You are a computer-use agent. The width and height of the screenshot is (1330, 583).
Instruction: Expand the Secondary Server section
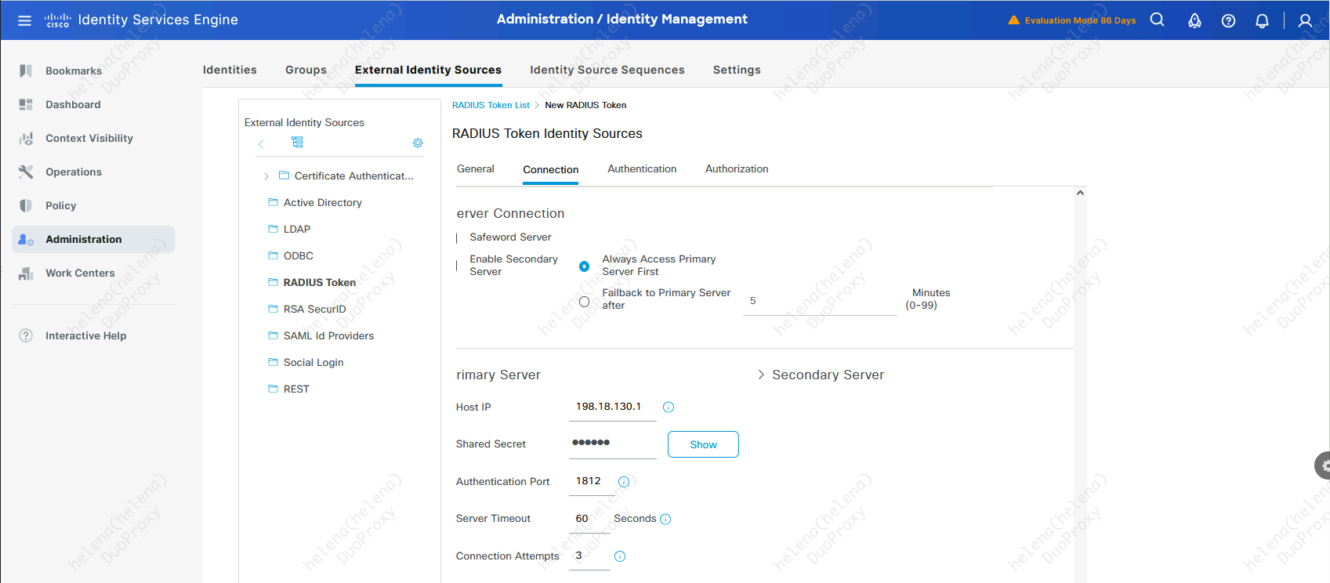pyautogui.click(x=761, y=375)
